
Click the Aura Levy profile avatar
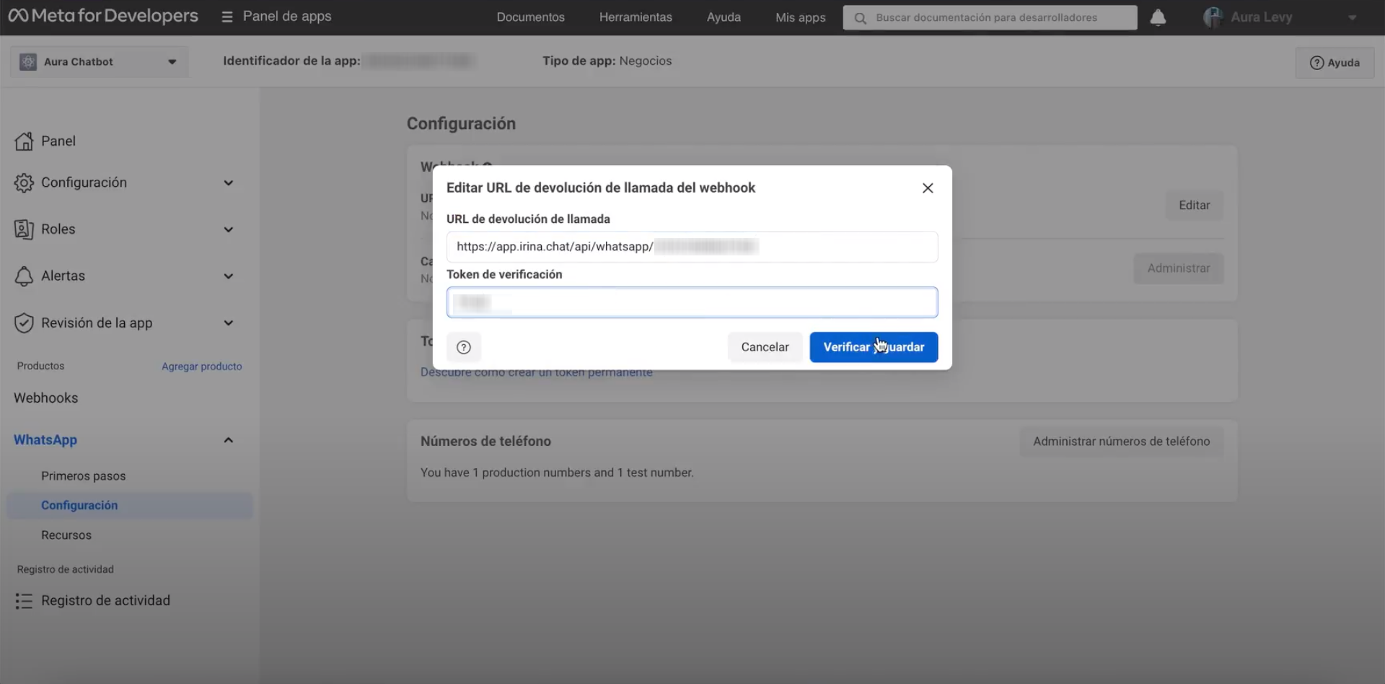(x=1213, y=17)
